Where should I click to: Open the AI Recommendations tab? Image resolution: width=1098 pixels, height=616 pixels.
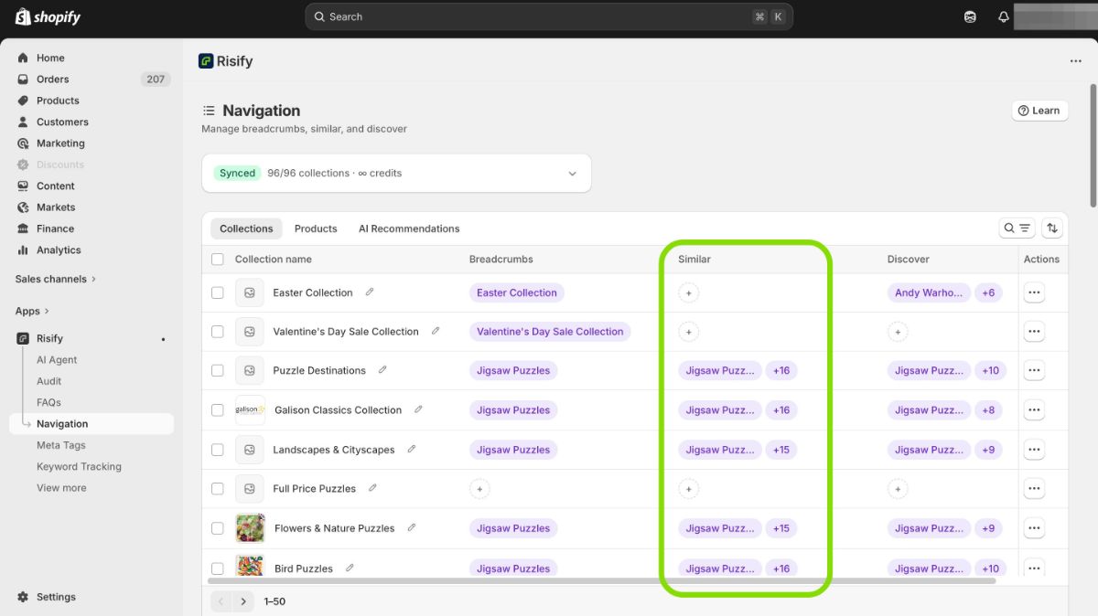[409, 228]
